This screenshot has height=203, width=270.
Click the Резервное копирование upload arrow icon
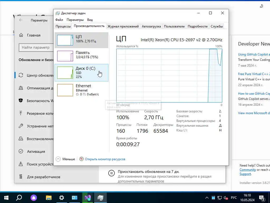(x=21, y=113)
